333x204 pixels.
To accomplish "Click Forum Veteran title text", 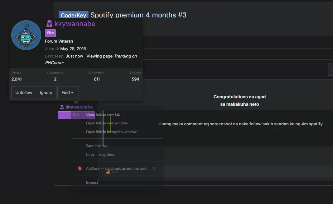I will pyautogui.click(x=59, y=41).
